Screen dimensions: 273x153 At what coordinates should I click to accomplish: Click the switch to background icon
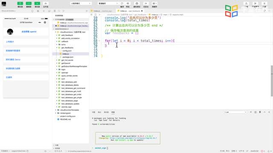146,3
